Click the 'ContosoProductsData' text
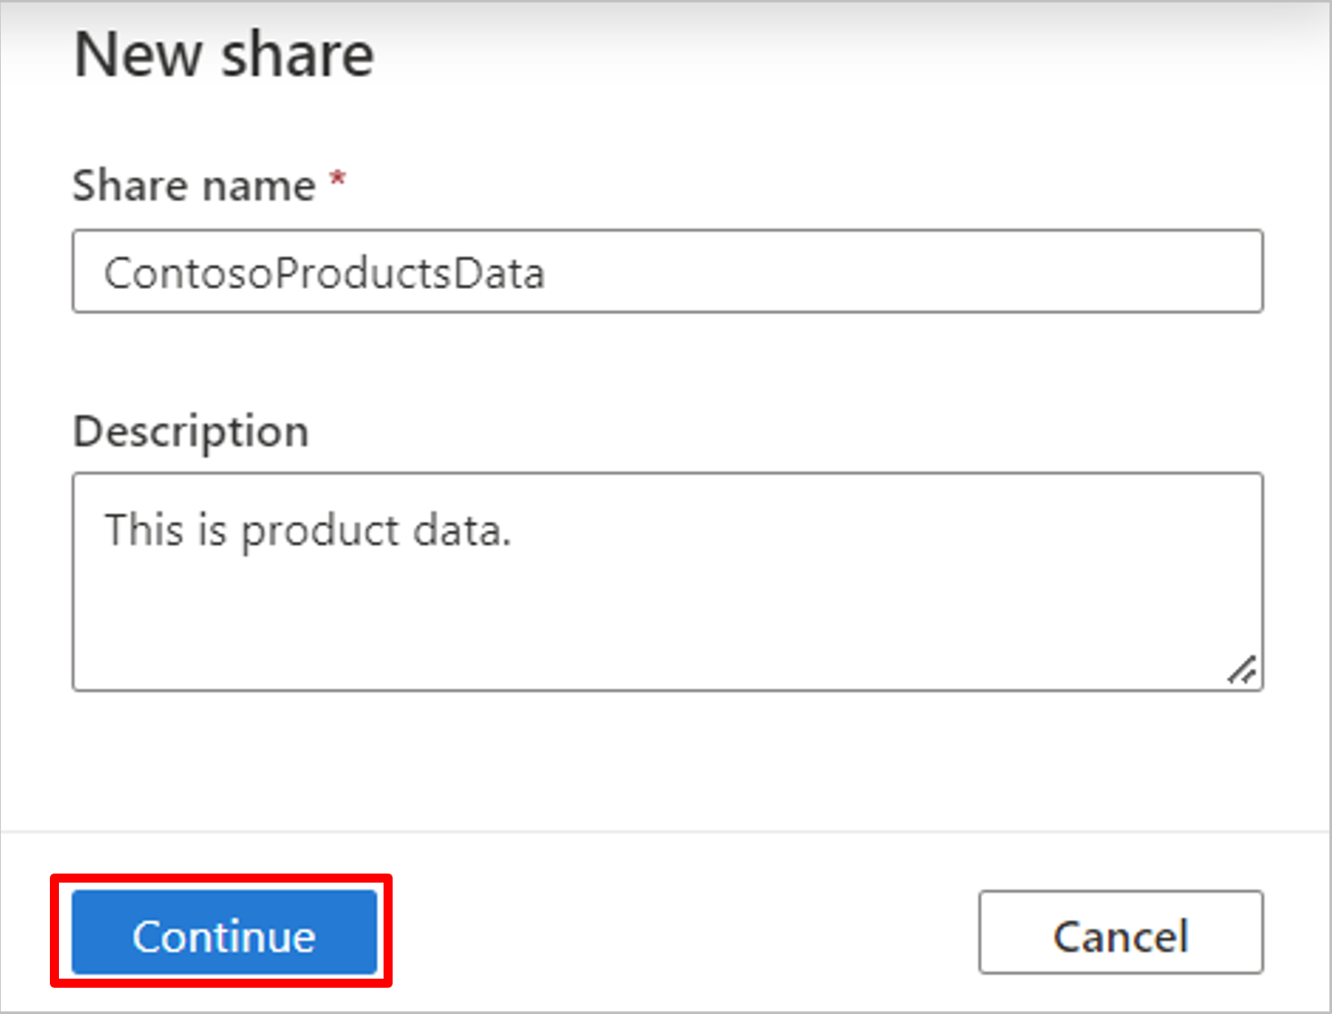This screenshot has height=1014, width=1332. tap(324, 273)
